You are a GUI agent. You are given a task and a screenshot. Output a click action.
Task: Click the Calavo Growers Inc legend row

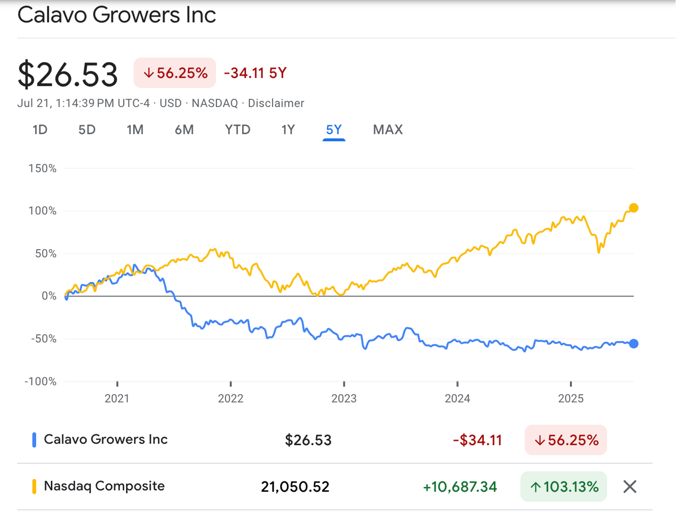click(335, 440)
